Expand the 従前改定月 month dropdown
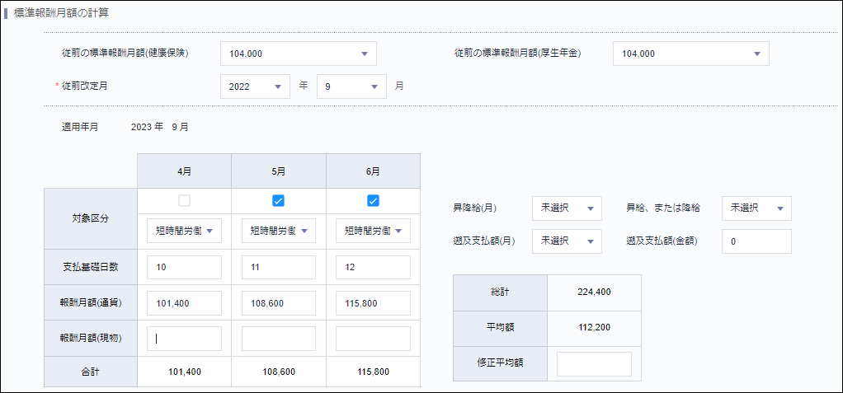The image size is (843, 393). pyautogui.click(x=351, y=87)
